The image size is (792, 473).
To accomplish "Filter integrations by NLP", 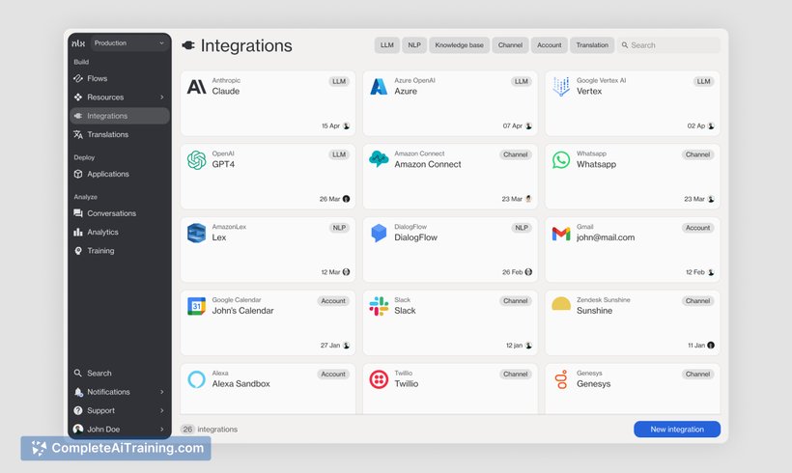I will (x=414, y=45).
